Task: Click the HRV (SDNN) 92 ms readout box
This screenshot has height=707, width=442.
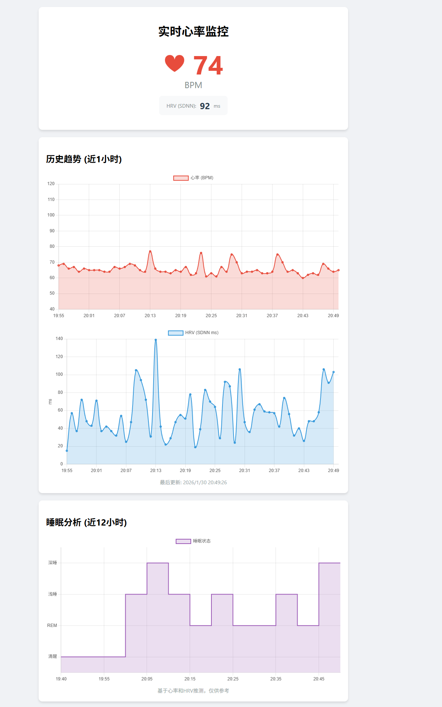Action: point(193,106)
